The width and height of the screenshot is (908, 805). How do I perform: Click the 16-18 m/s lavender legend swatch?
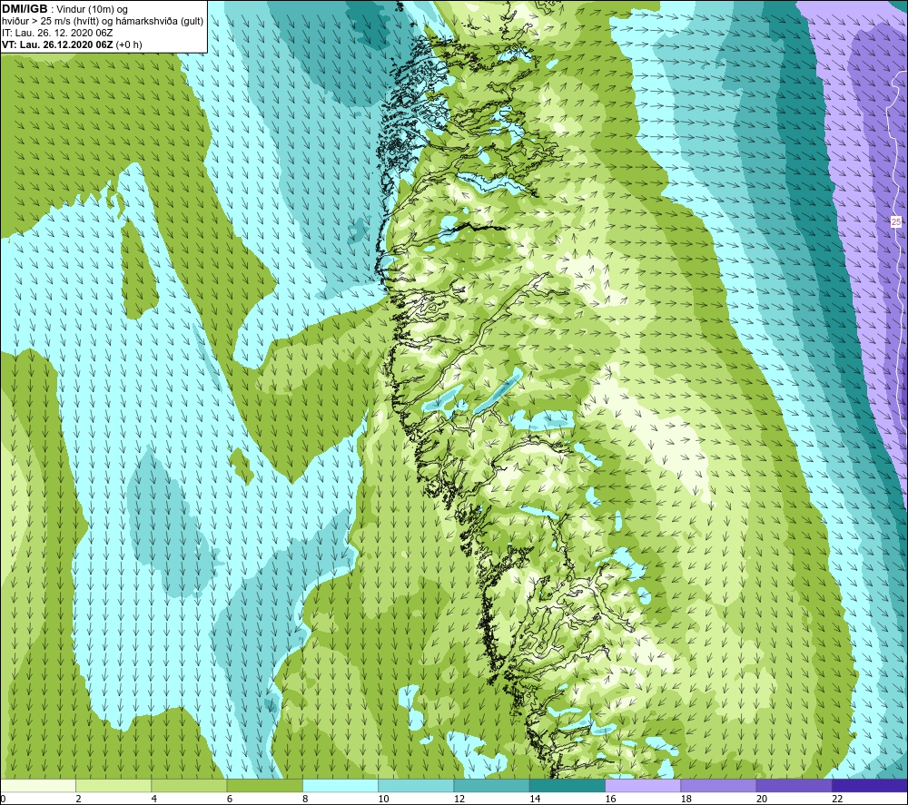(x=643, y=785)
